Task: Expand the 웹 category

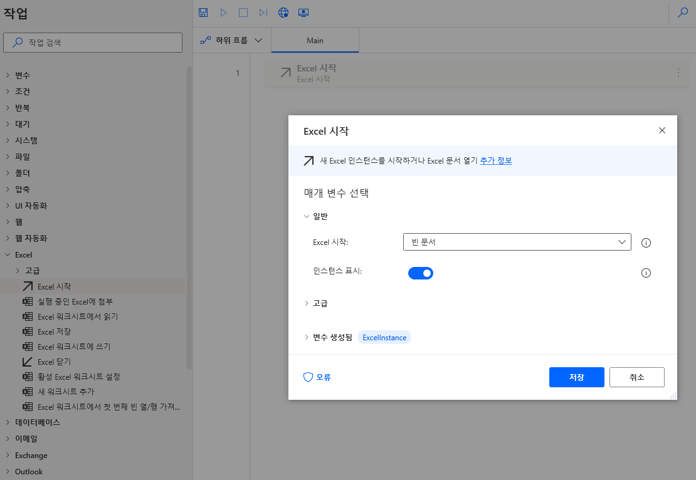Action: 8,222
